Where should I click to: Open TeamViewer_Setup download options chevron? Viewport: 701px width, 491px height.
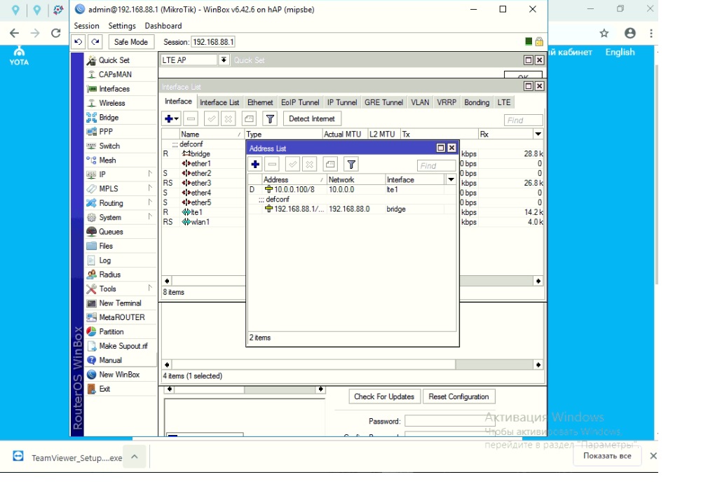pyautogui.click(x=135, y=457)
